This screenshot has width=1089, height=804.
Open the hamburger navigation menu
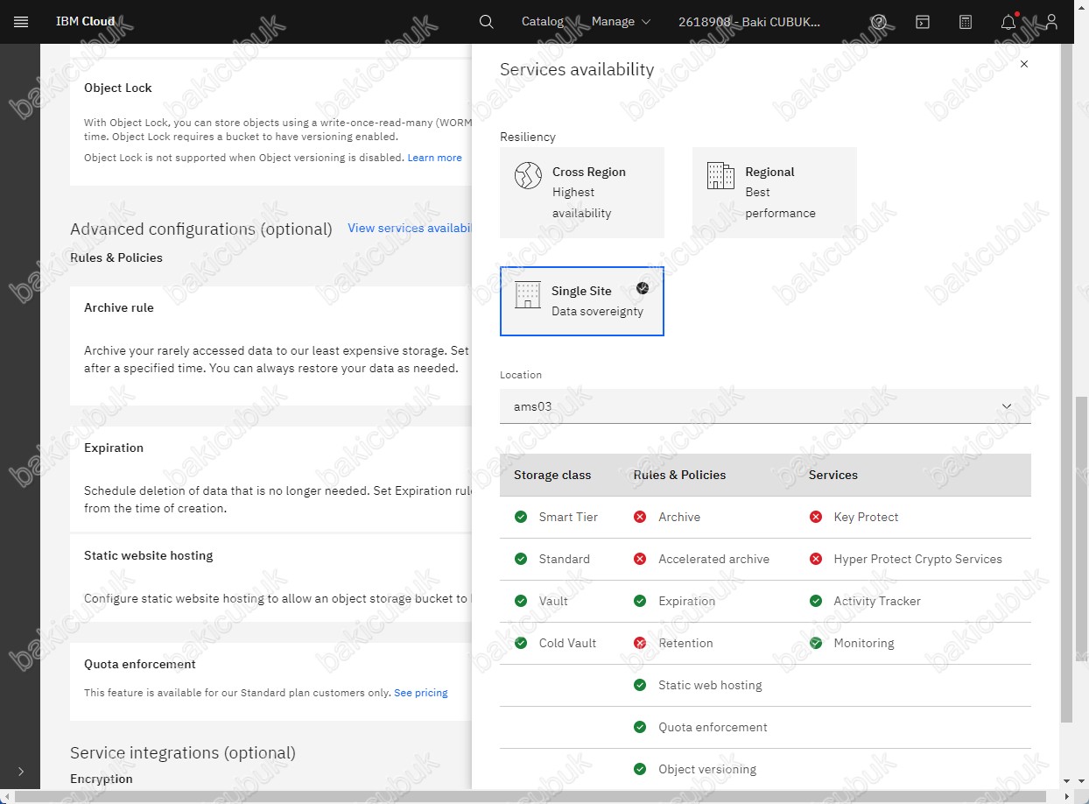tap(21, 22)
